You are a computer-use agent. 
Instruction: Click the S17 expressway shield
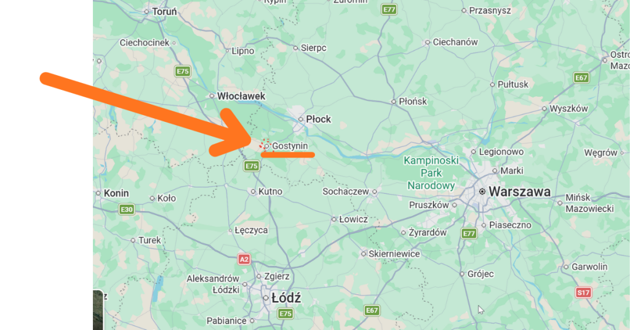[583, 292]
